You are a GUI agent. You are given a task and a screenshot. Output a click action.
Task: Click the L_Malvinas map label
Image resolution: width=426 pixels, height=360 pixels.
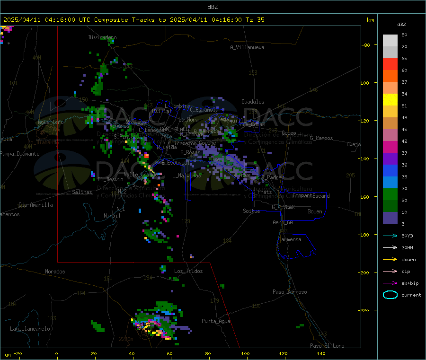[186, 176]
